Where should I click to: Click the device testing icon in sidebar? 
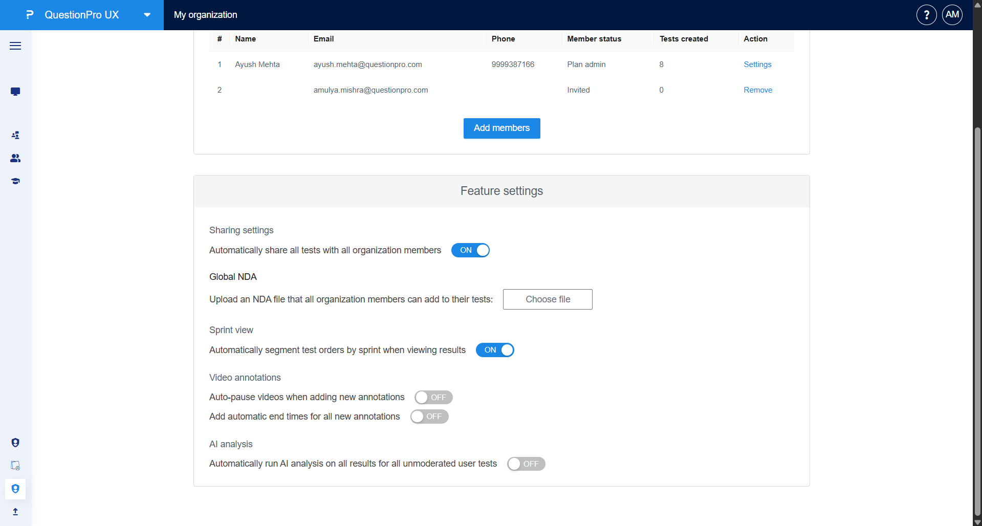(x=15, y=466)
